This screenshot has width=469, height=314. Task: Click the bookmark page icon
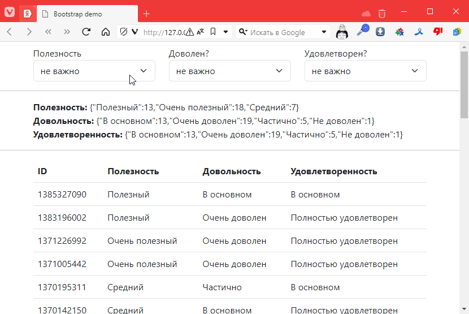[213, 32]
